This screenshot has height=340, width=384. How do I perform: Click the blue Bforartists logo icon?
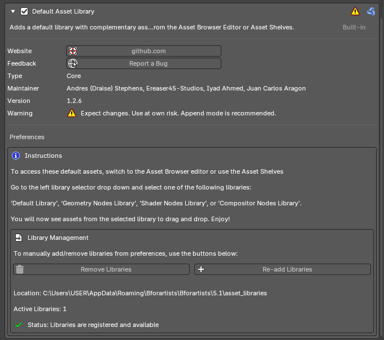pos(371,11)
